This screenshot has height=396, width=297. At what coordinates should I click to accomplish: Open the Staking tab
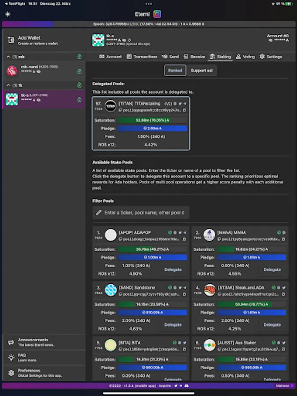[x=220, y=57]
